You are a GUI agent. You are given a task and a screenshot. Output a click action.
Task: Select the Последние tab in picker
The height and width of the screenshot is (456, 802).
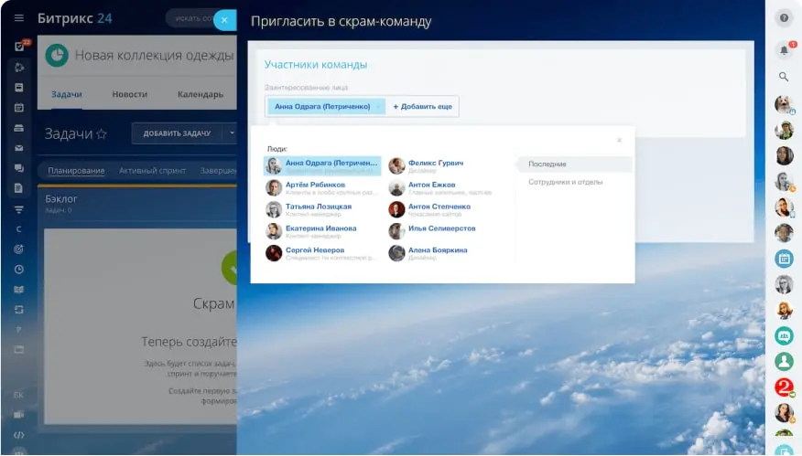pyautogui.click(x=547, y=164)
